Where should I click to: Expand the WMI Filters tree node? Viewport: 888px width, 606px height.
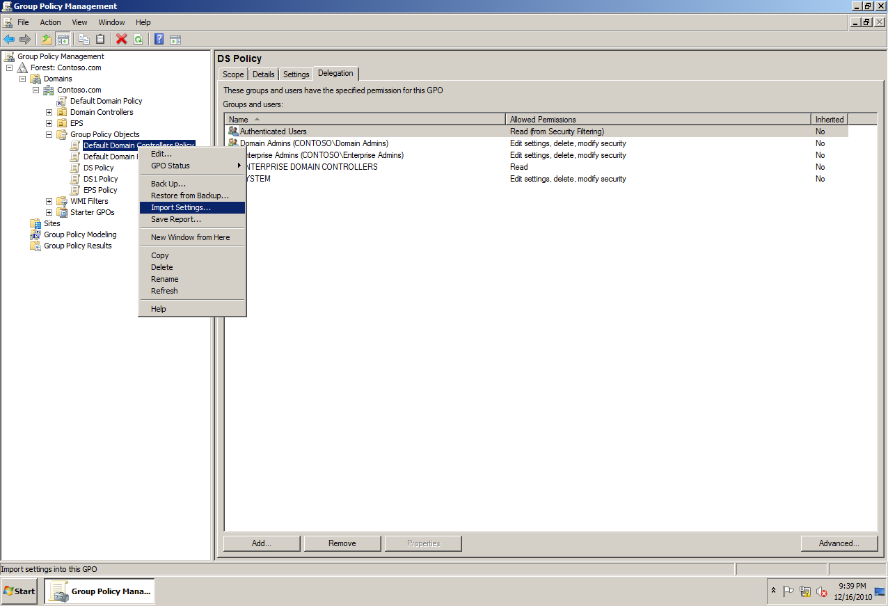[48, 201]
